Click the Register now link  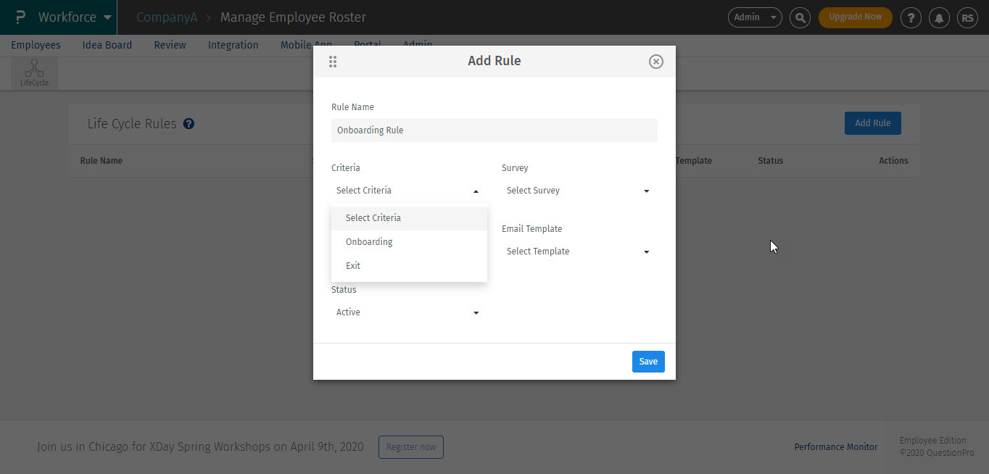tap(411, 447)
